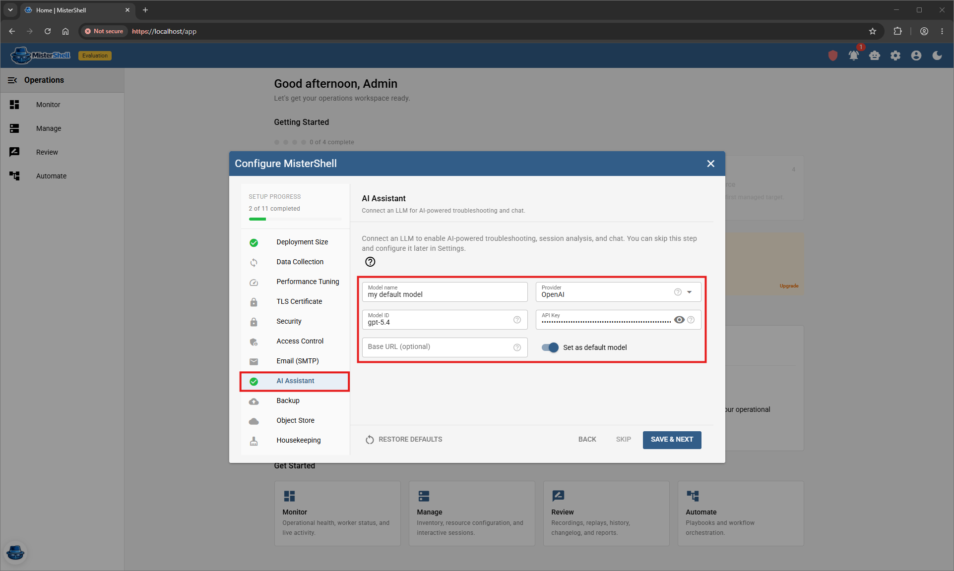Select Deployment Size setup step

(x=295, y=242)
